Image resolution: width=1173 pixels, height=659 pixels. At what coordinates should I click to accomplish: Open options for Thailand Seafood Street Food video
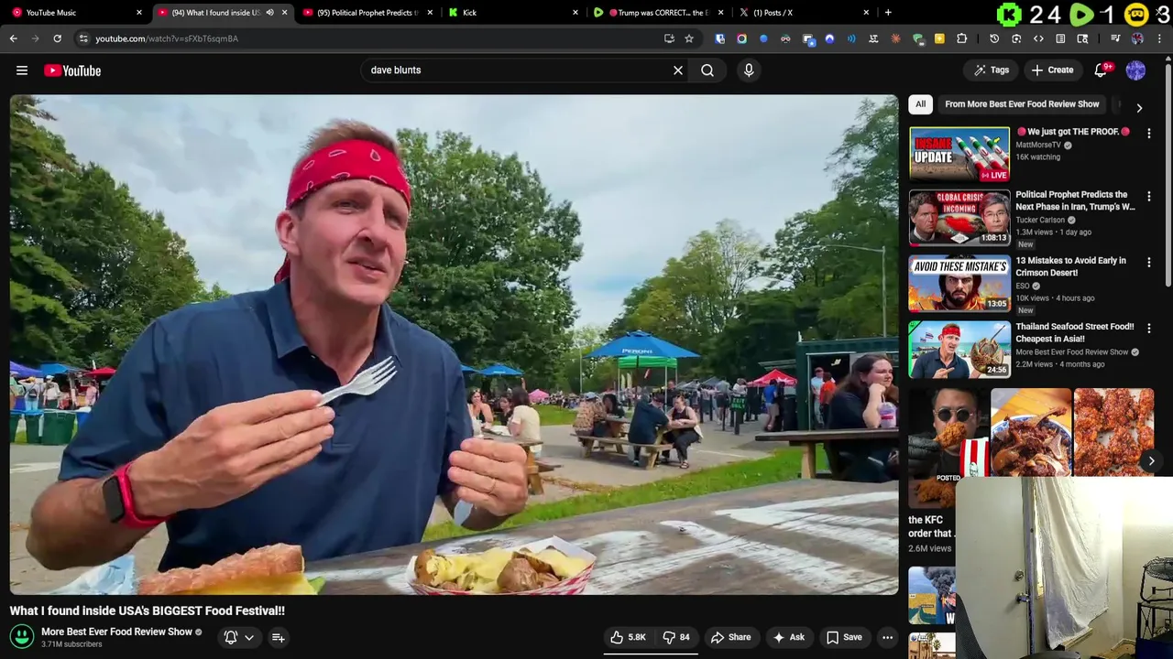pyautogui.click(x=1148, y=328)
